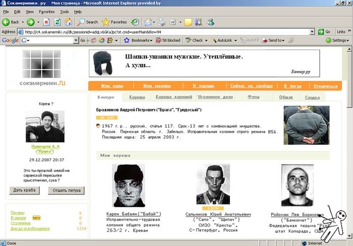Open the Mail dropdown arrow

point(154,22)
